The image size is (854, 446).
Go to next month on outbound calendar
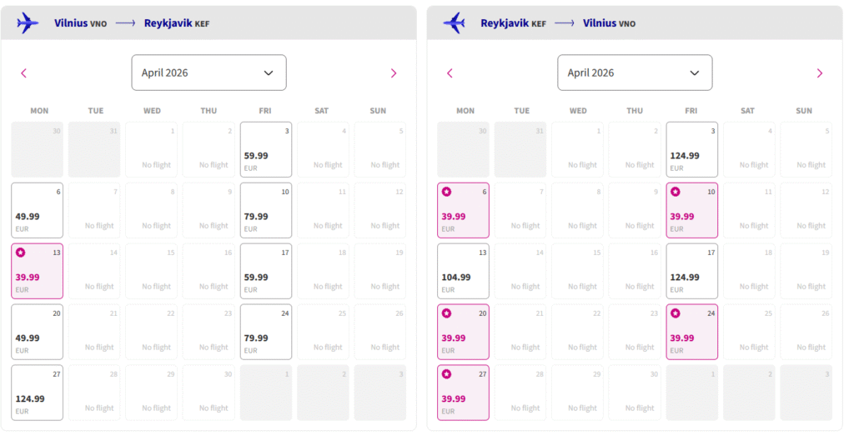394,73
